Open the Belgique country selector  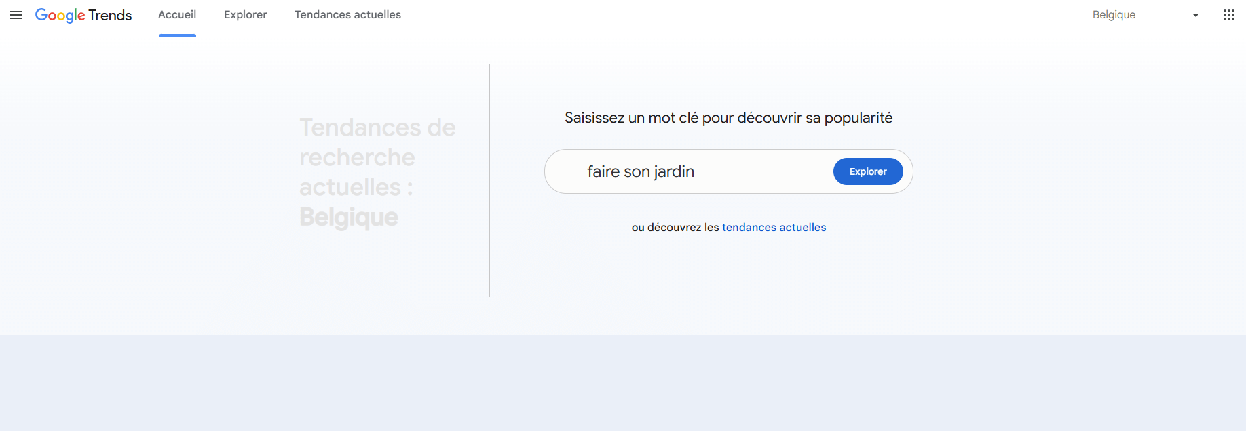click(x=1114, y=15)
